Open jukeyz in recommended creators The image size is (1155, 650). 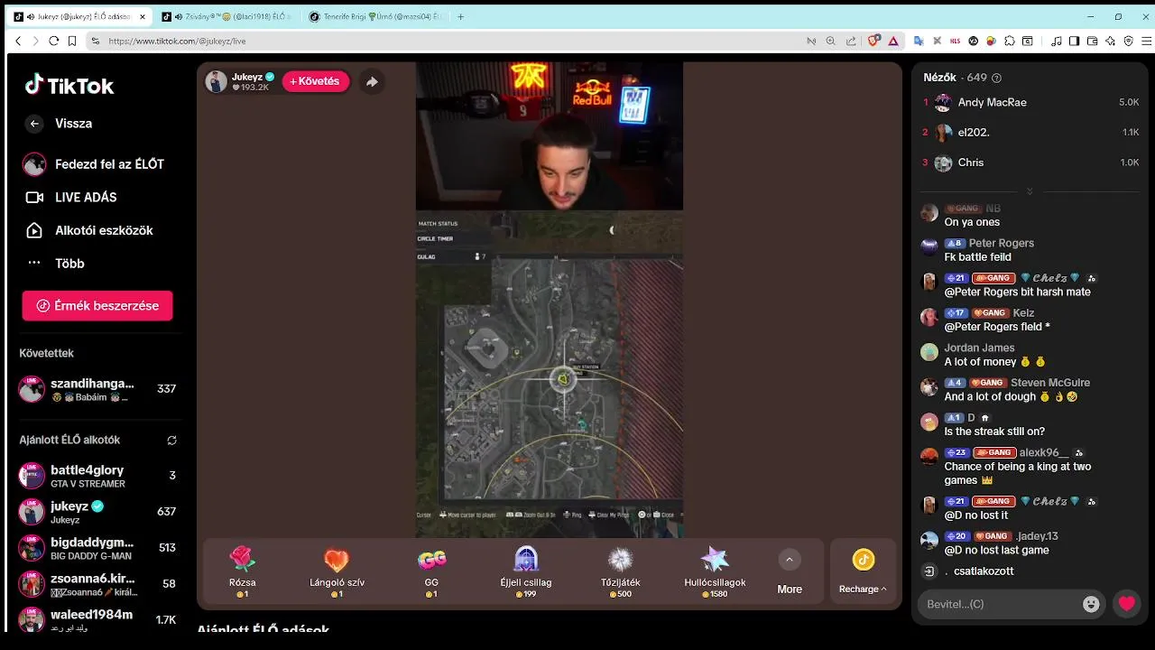coord(97,512)
